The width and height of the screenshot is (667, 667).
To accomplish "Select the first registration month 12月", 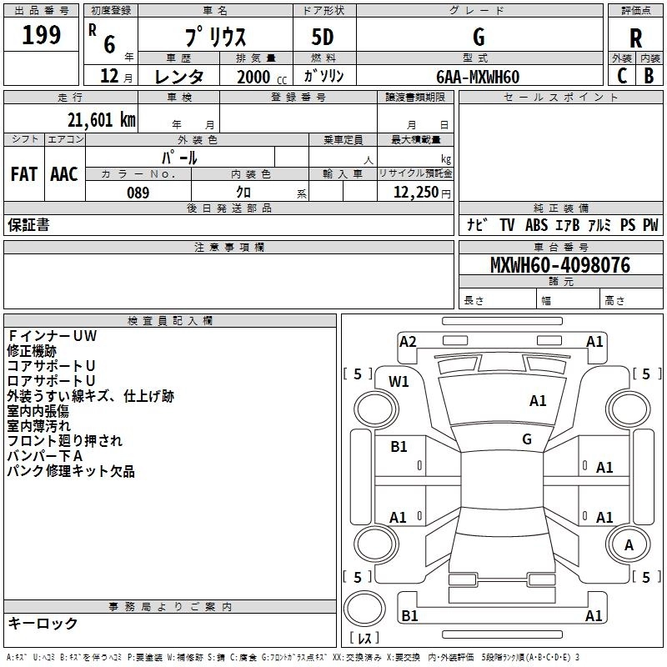I will (116, 76).
